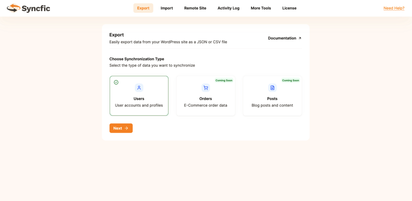412x201 pixels.
Task: Click the shopping cart icon on Orders card
Action: click(x=206, y=88)
